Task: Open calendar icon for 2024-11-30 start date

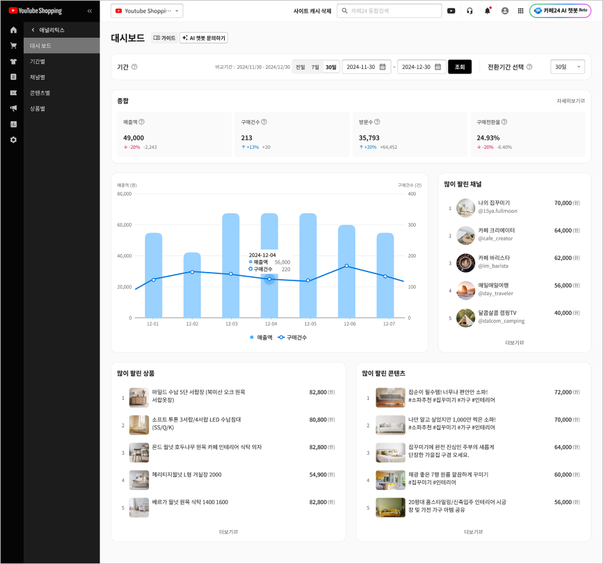Action: (x=383, y=67)
